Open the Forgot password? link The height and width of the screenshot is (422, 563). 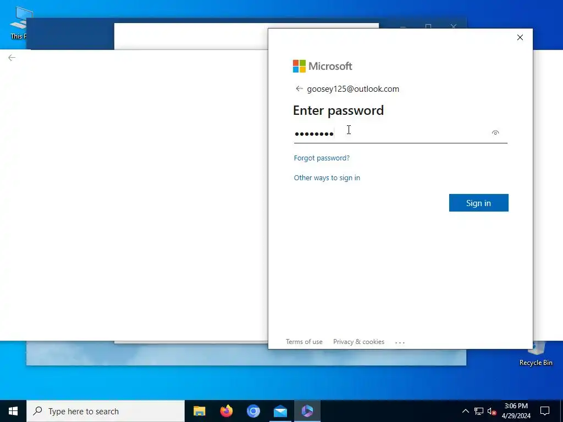tap(322, 158)
